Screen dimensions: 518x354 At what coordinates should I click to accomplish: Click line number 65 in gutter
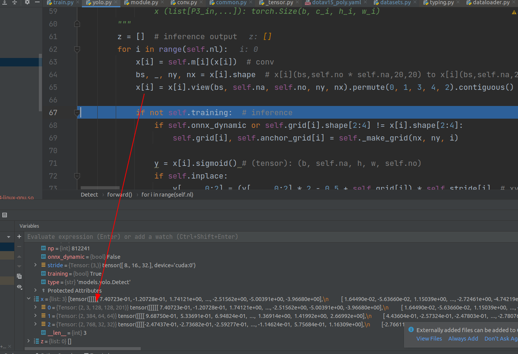coord(53,87)
